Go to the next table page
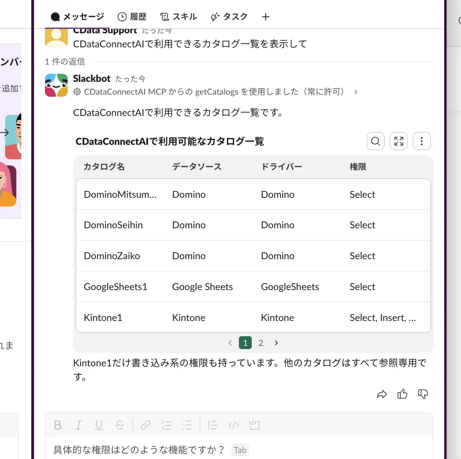Viewport: 461px width, 459px height. click(276, 343)
